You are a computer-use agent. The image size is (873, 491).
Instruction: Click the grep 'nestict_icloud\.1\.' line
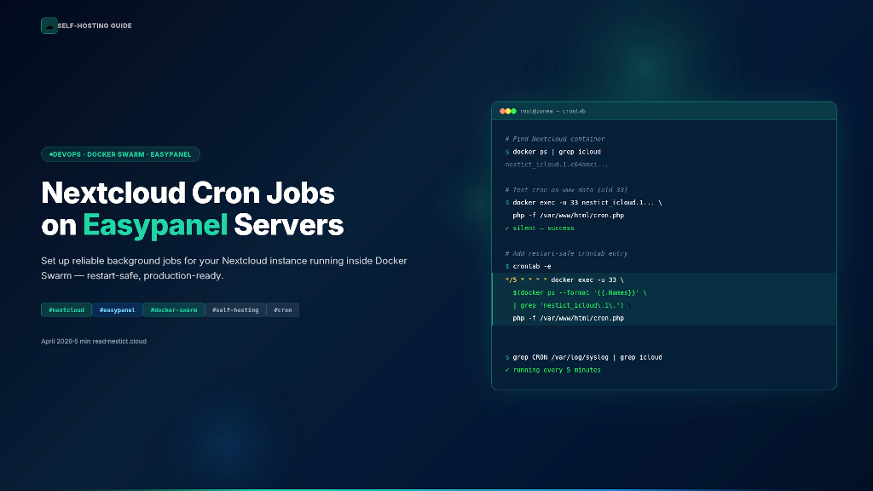point(572,306)
